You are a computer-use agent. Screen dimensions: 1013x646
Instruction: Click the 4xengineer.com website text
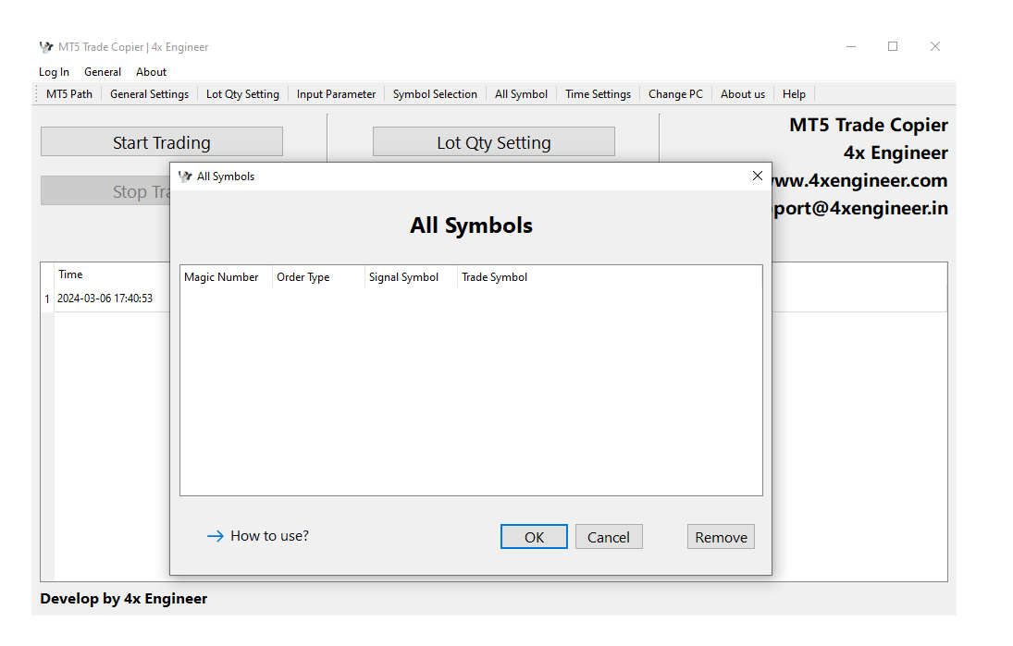click(859, 180)
